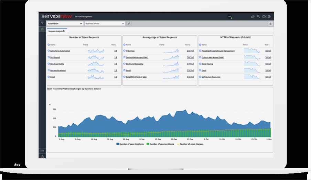Open the user avatar menu in header
Image resolution: width=311 pixels, height=180 pixels.
pyautogui.click(x=230, y=16)
